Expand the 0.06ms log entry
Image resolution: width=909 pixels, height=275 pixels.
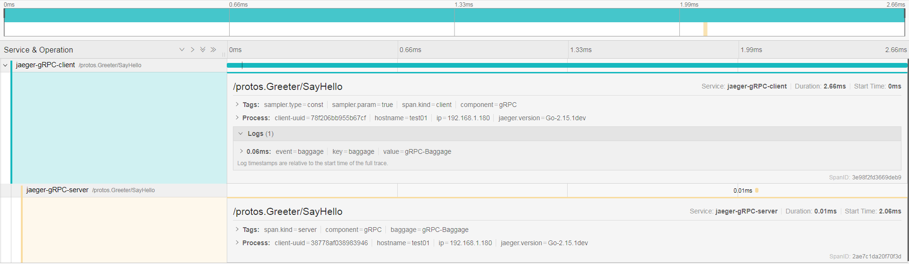coord(241,151)
